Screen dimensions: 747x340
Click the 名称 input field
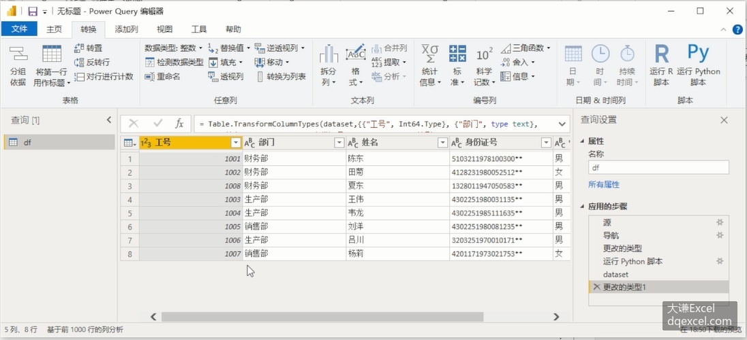coord(658,167)
